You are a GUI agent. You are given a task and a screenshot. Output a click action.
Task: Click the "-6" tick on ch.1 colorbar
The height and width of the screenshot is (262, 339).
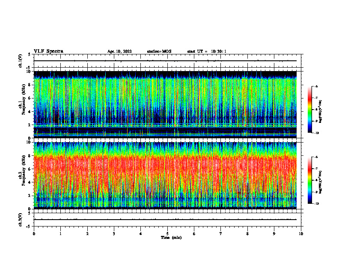pos(316,86)
